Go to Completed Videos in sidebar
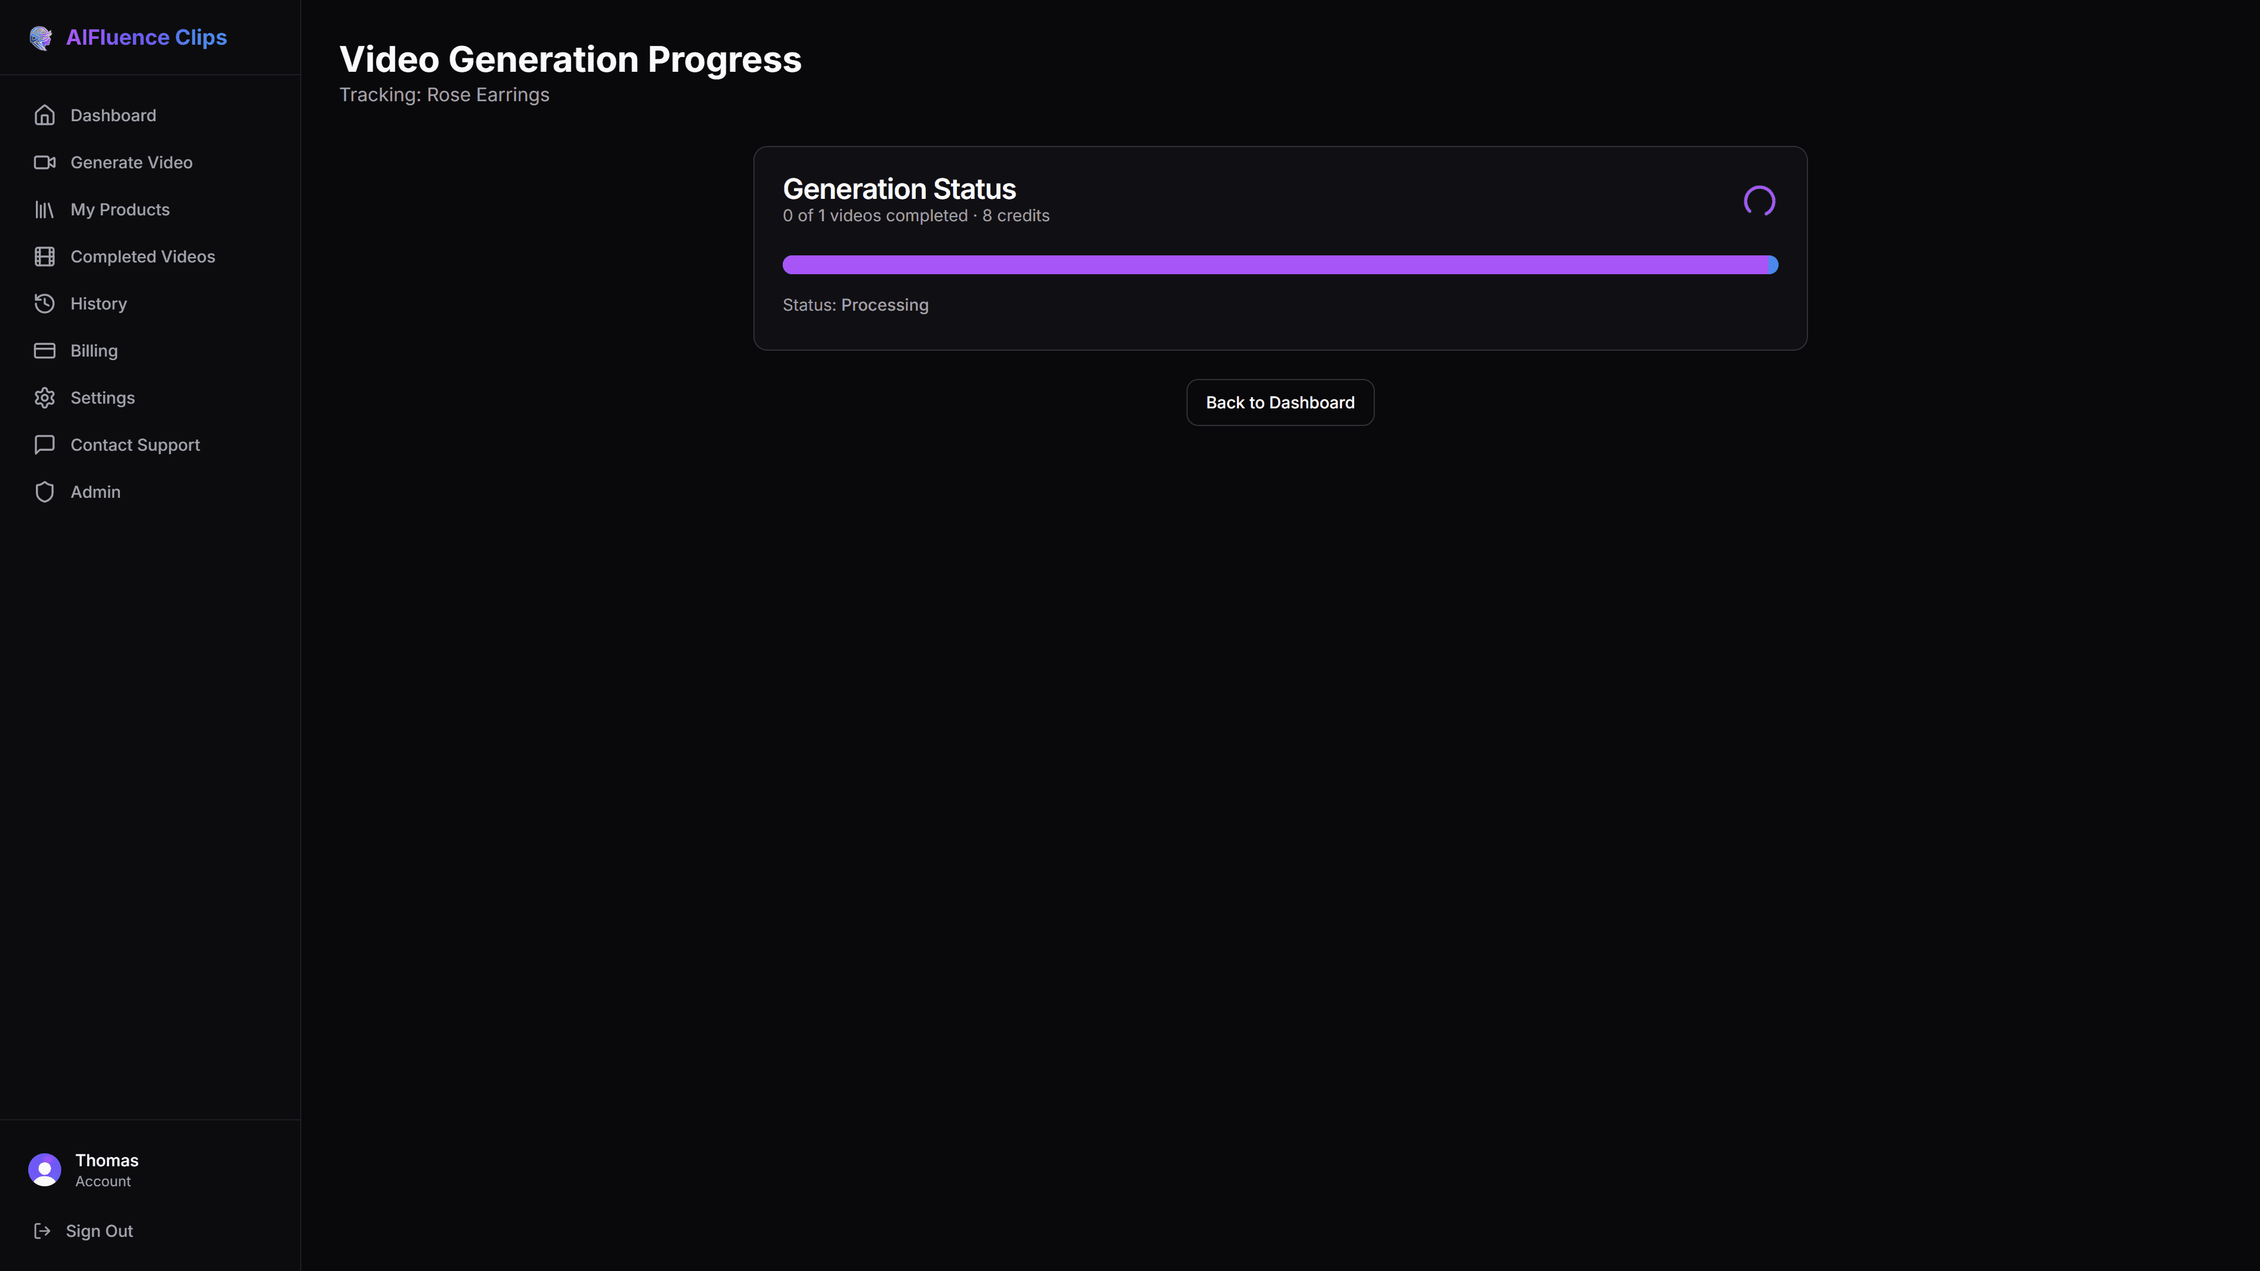This screenshot has height=1271, width=2260. pyautogui.click(x=142, y=257)
